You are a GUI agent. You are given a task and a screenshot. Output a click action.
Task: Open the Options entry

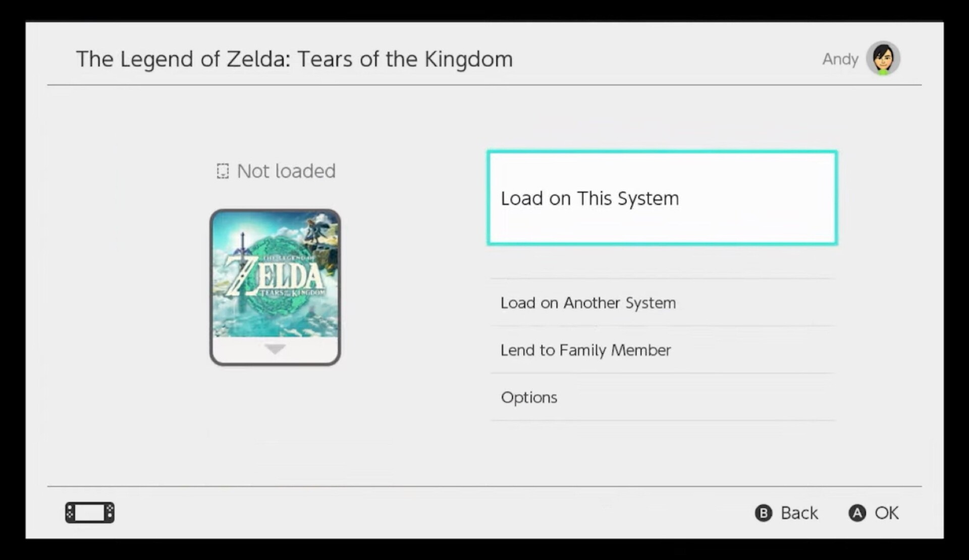[x=529, y=398]
